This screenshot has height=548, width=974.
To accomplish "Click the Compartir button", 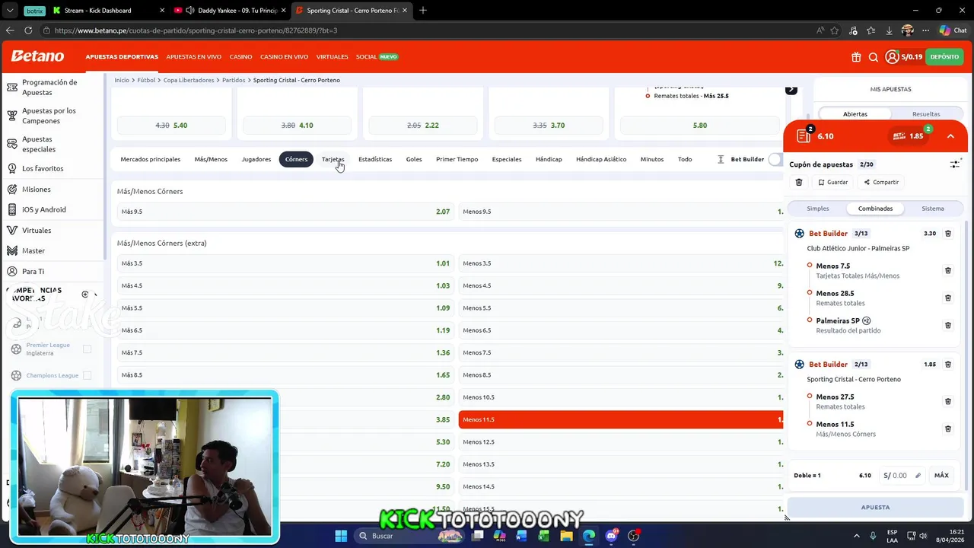I will 881,182.
